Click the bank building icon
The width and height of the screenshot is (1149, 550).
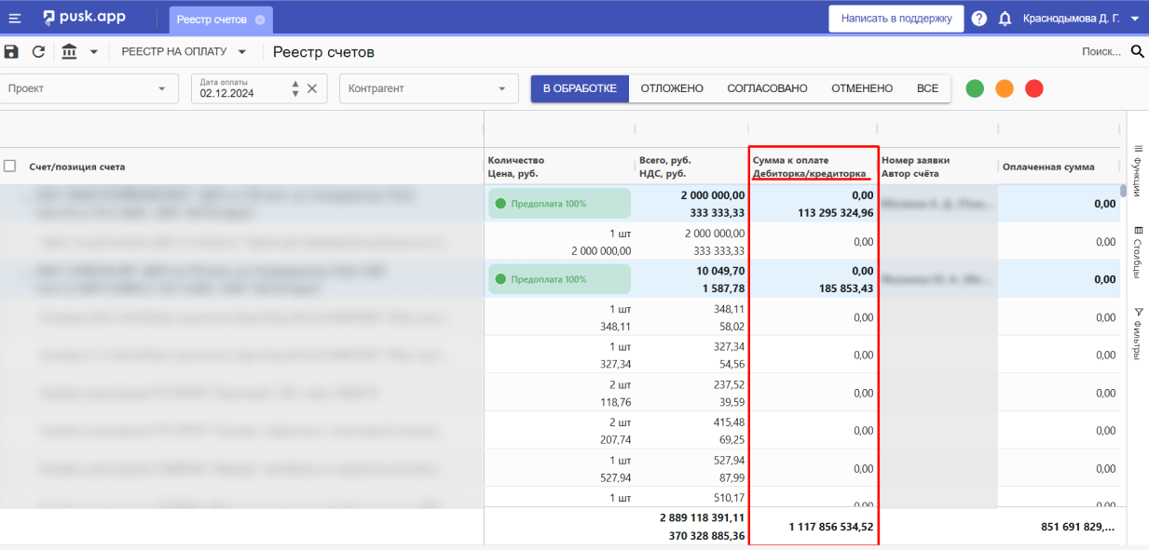pyautogui.click(x=69, y=52)
